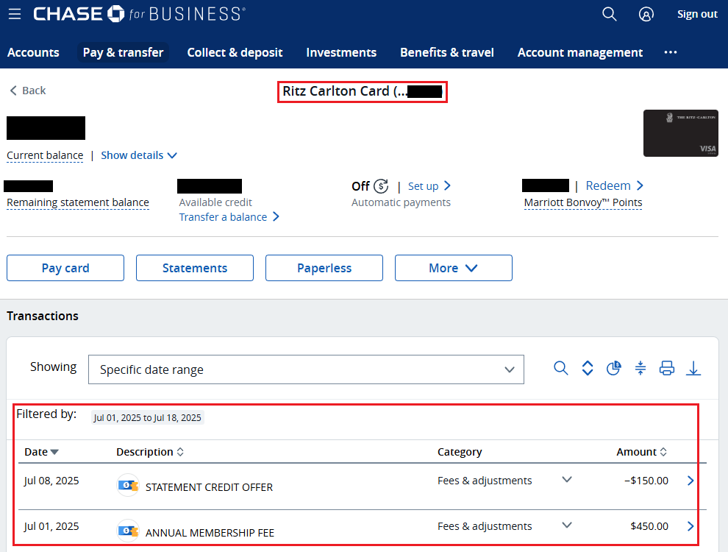Search transactions with magnifier icon
The width and height of the screenshot is (728, 552).
click(x=561, y=368)
